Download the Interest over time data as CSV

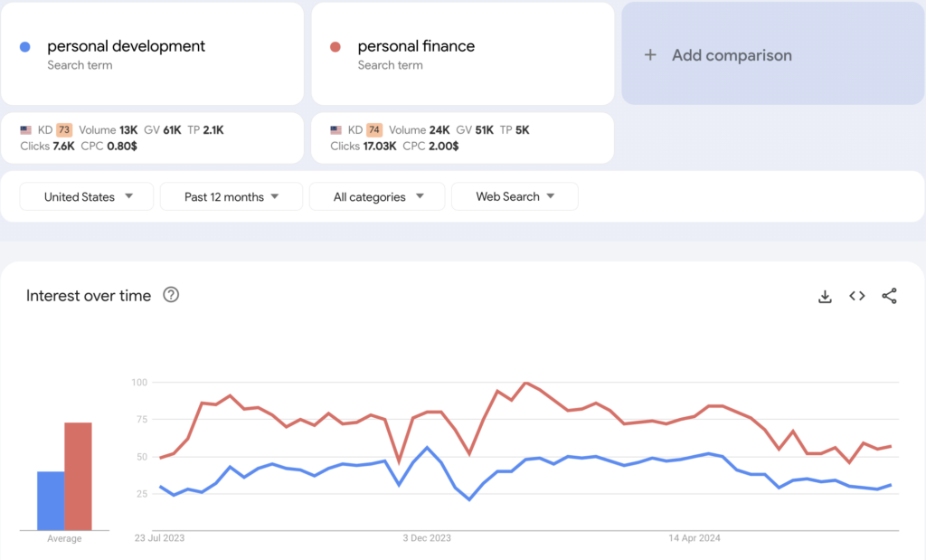pos(825,296)
